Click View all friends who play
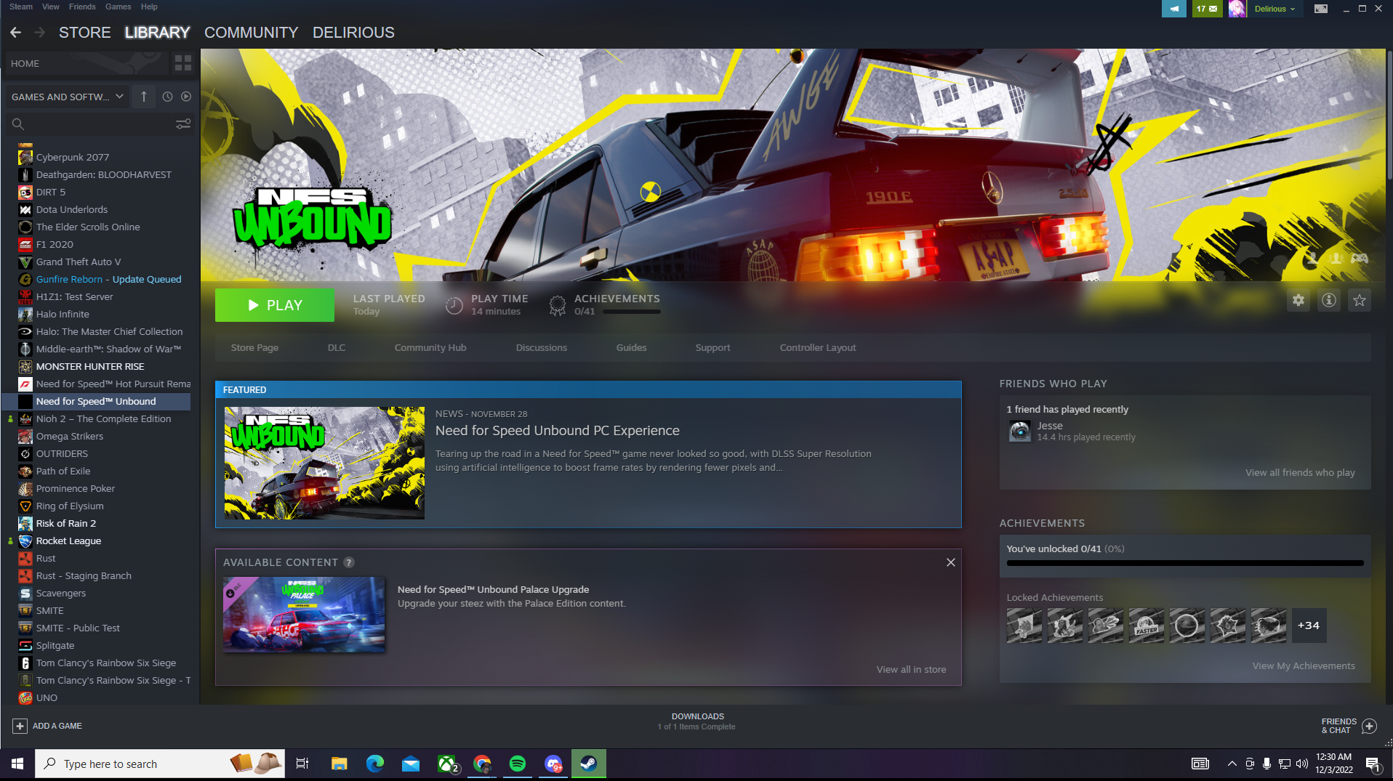 point(1300,472)
